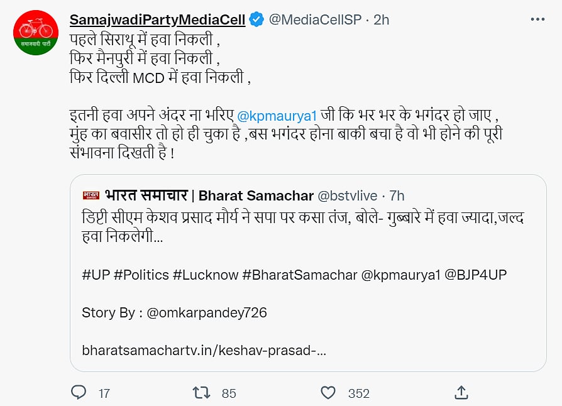Like the tweet with the heart icon
562x406 pixels.
tap(328, 393)
